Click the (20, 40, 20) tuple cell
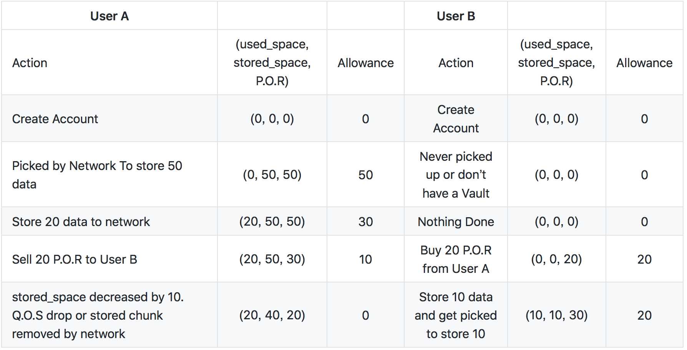The image size is (687, 350). click(x=272, y=315)
